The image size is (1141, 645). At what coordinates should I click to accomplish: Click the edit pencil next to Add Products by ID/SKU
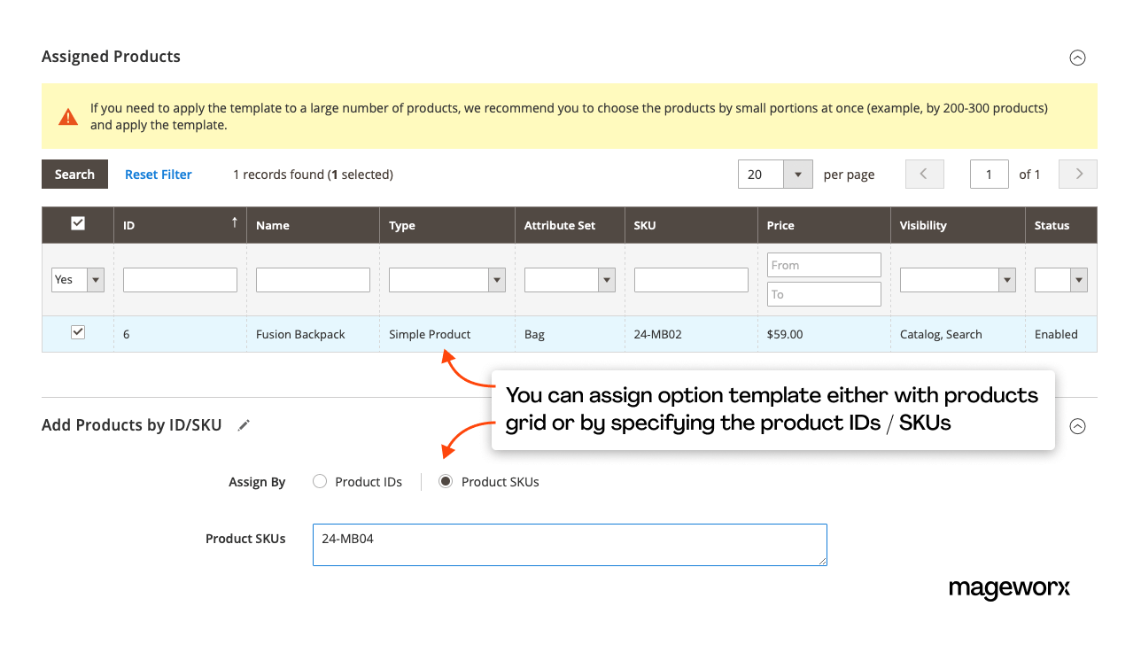pyautogui.click(x=243, y=424)
